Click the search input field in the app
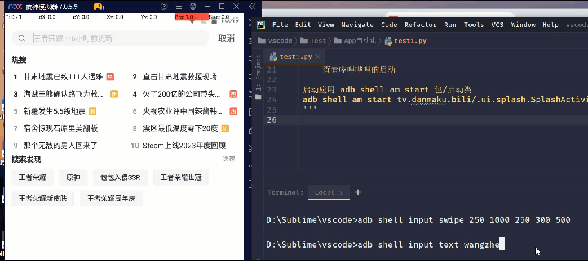The height and width of the screenshot is (261, 588). click(x=110, y=38)
